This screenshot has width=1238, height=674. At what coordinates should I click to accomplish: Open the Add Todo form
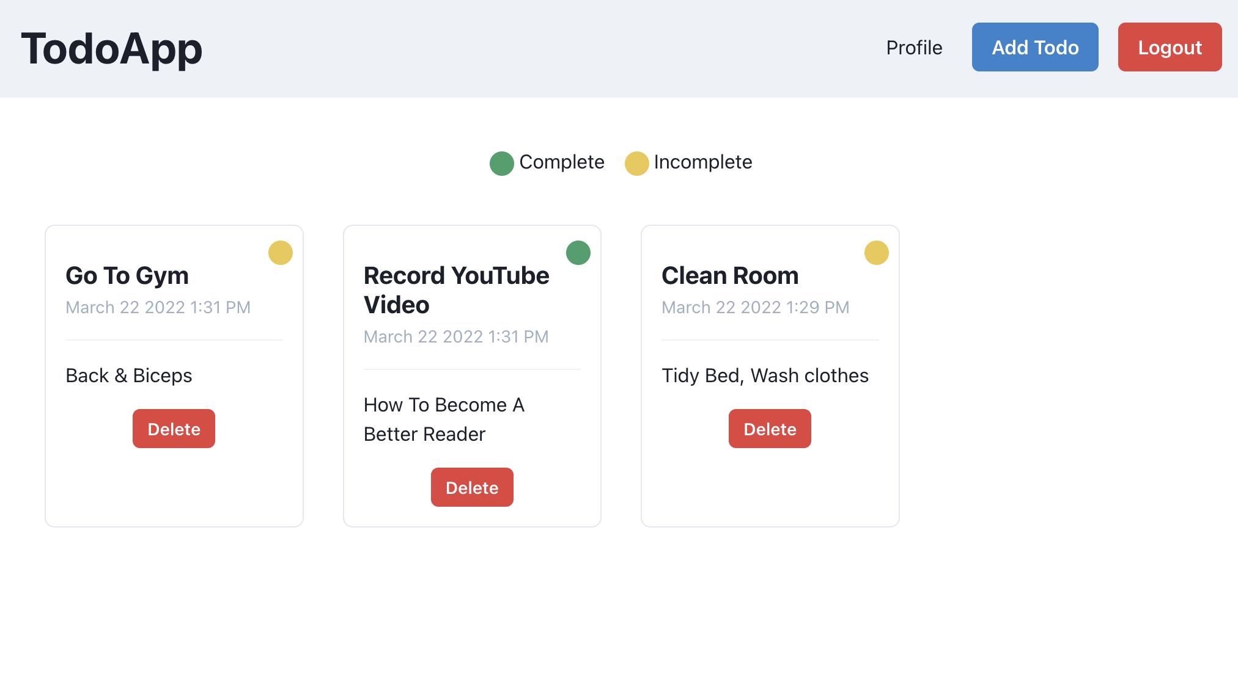1034,46
